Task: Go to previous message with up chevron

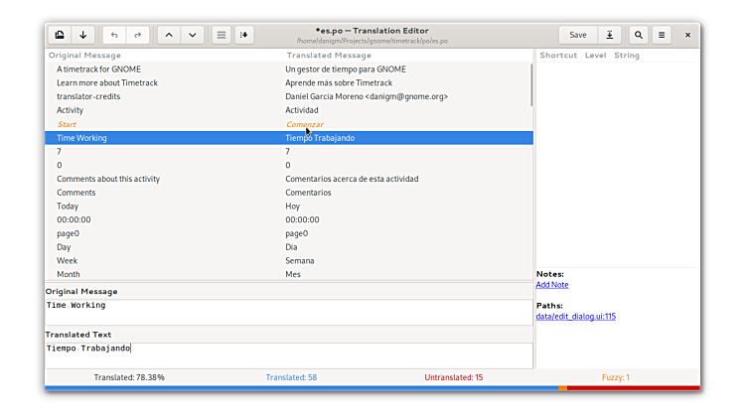Action: click(x=169, y=35)
